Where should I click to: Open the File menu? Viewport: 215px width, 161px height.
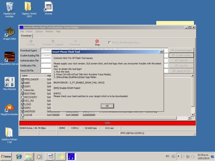(x=22, y=31)
